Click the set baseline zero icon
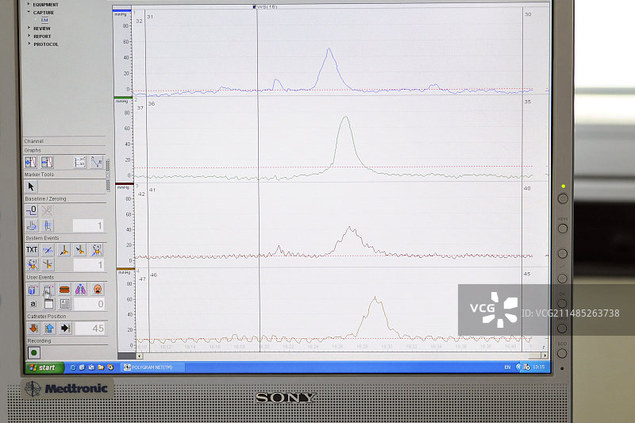 (x=32, y=211)
